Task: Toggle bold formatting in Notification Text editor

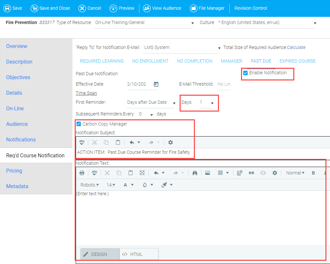Action: click(x=313, y=173)
